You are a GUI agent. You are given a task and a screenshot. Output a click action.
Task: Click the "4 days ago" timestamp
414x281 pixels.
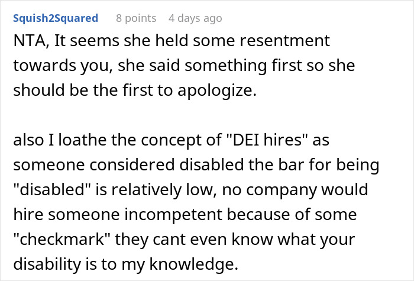(x=195, y=18)
